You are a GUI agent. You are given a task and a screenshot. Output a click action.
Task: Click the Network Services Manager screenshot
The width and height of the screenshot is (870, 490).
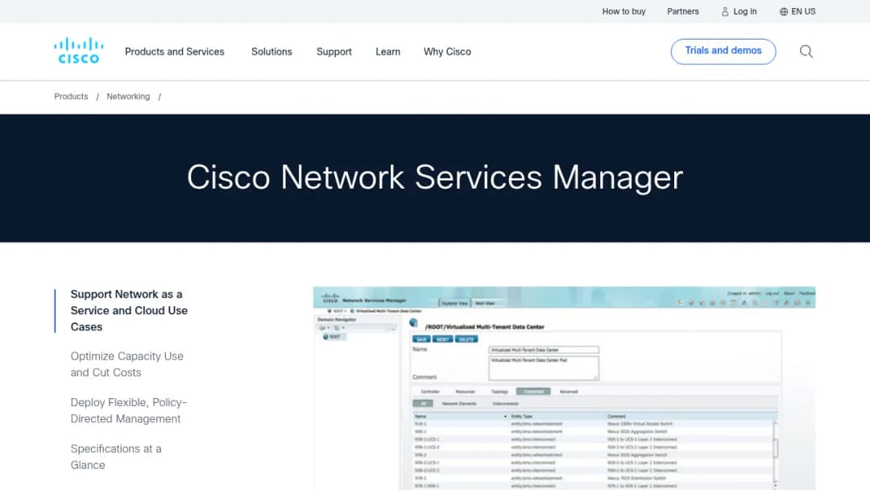(564, 388)
